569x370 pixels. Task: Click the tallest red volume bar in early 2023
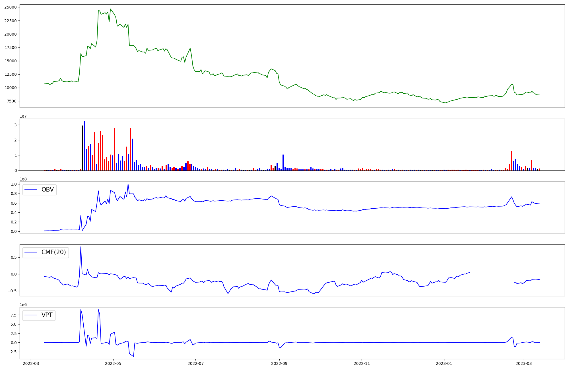tap(511, 161)
